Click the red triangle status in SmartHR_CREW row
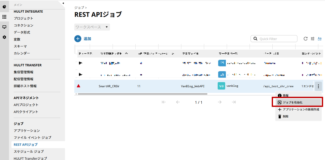Image resolution: width=325 pixels, height=160 pixels. click(x=79, y=86)
